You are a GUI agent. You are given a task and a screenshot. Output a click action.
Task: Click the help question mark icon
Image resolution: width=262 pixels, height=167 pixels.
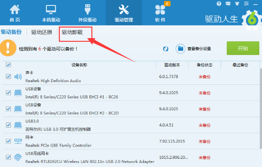click(x=219, y=4)
